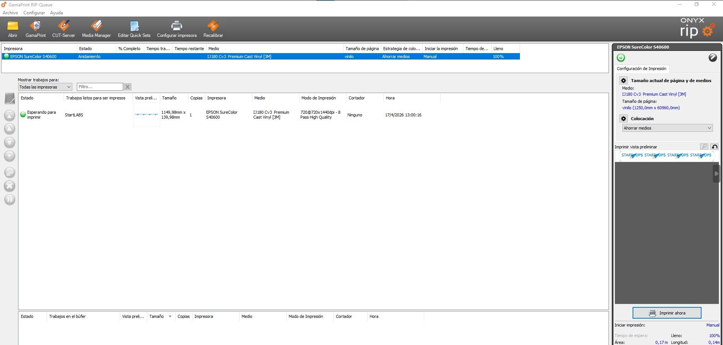The image size is (723, 345).
Task: Zoom the print preview with magnifier icon
Action: (x=704, y=147)
